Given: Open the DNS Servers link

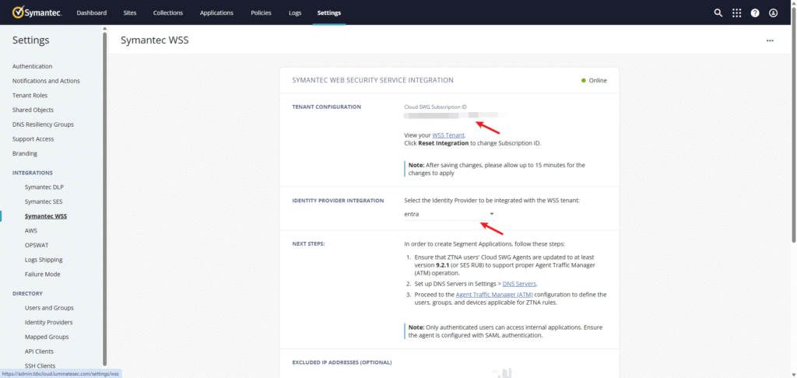Looking at the screenshot, I should coord(519,284).
